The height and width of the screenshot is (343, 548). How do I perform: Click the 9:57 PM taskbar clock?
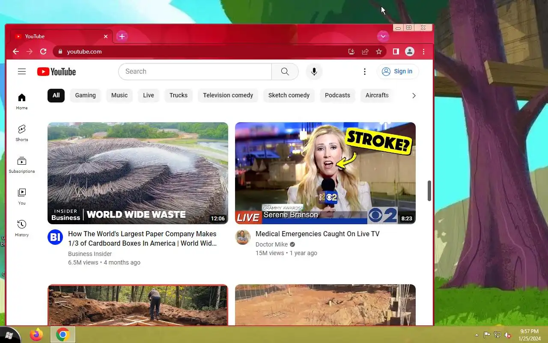(x=529, y=335)
